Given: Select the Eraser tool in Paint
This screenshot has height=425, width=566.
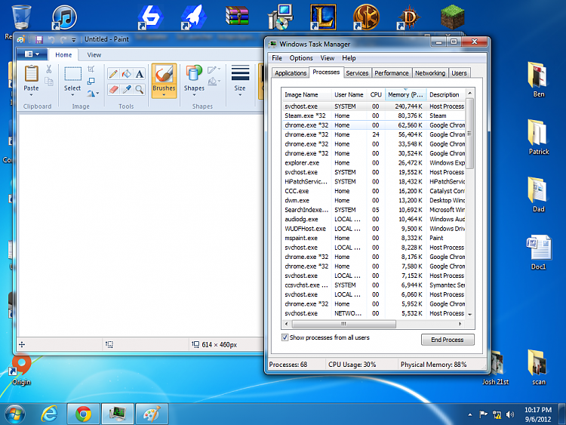Looking at the screenshot, I should (113, 89).
